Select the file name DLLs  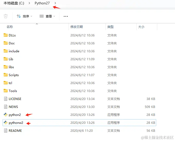[x=12, y=35]
